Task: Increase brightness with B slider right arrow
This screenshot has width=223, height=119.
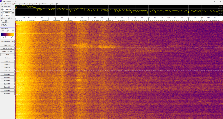Action: (13, 30)
